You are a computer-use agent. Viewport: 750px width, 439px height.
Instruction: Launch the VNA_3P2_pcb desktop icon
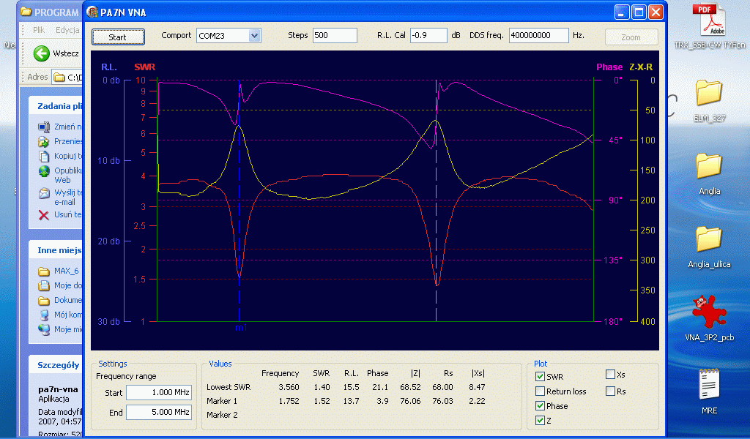click(x=708, y=312)
